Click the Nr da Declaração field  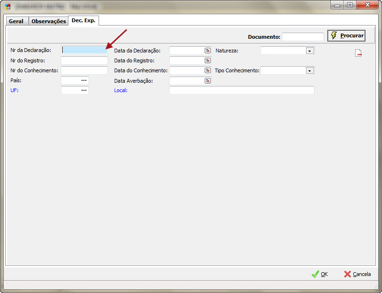click(84, 50)
